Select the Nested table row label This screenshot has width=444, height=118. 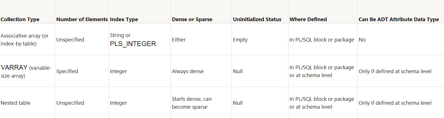[16, 103]
